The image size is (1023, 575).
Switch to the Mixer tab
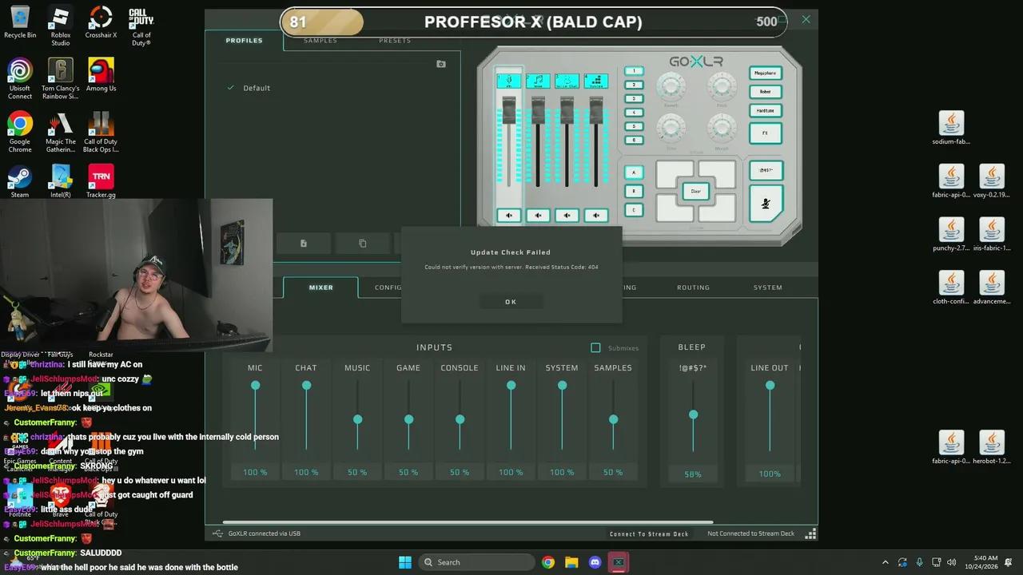pos(321,287)
